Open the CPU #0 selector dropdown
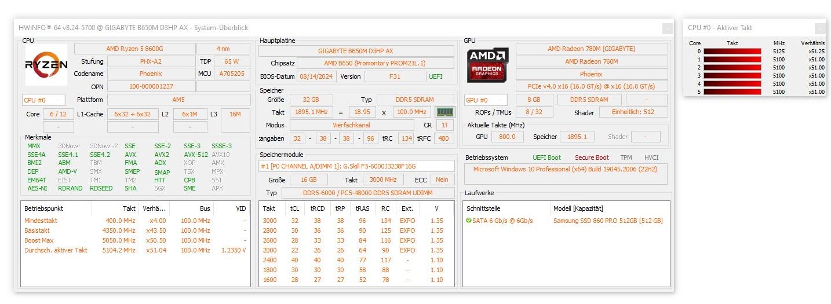This screenshot has width=831, height=304. pyautogui.click(x=44, y=100)
